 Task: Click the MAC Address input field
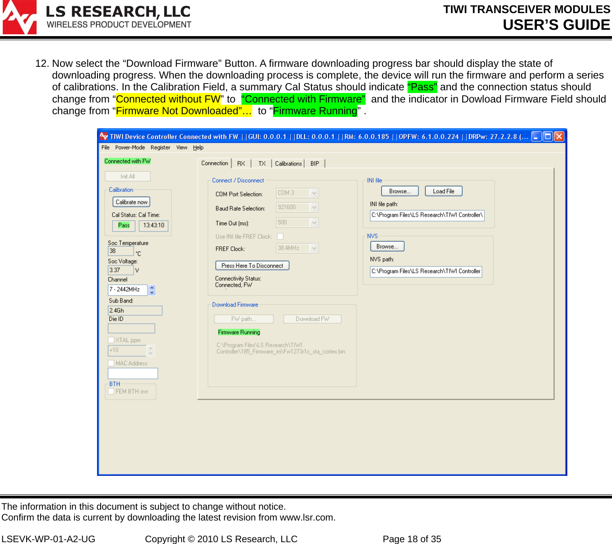pyautogui.click(x=133, y=373)
